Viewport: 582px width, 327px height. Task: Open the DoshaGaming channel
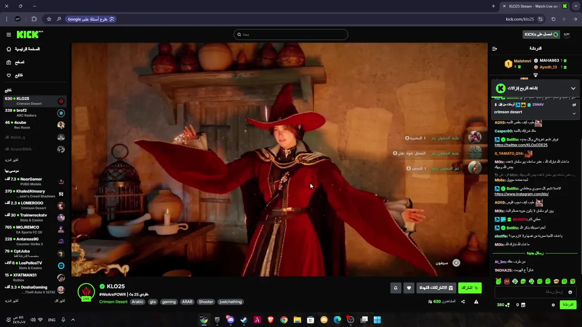coord(35,289)
